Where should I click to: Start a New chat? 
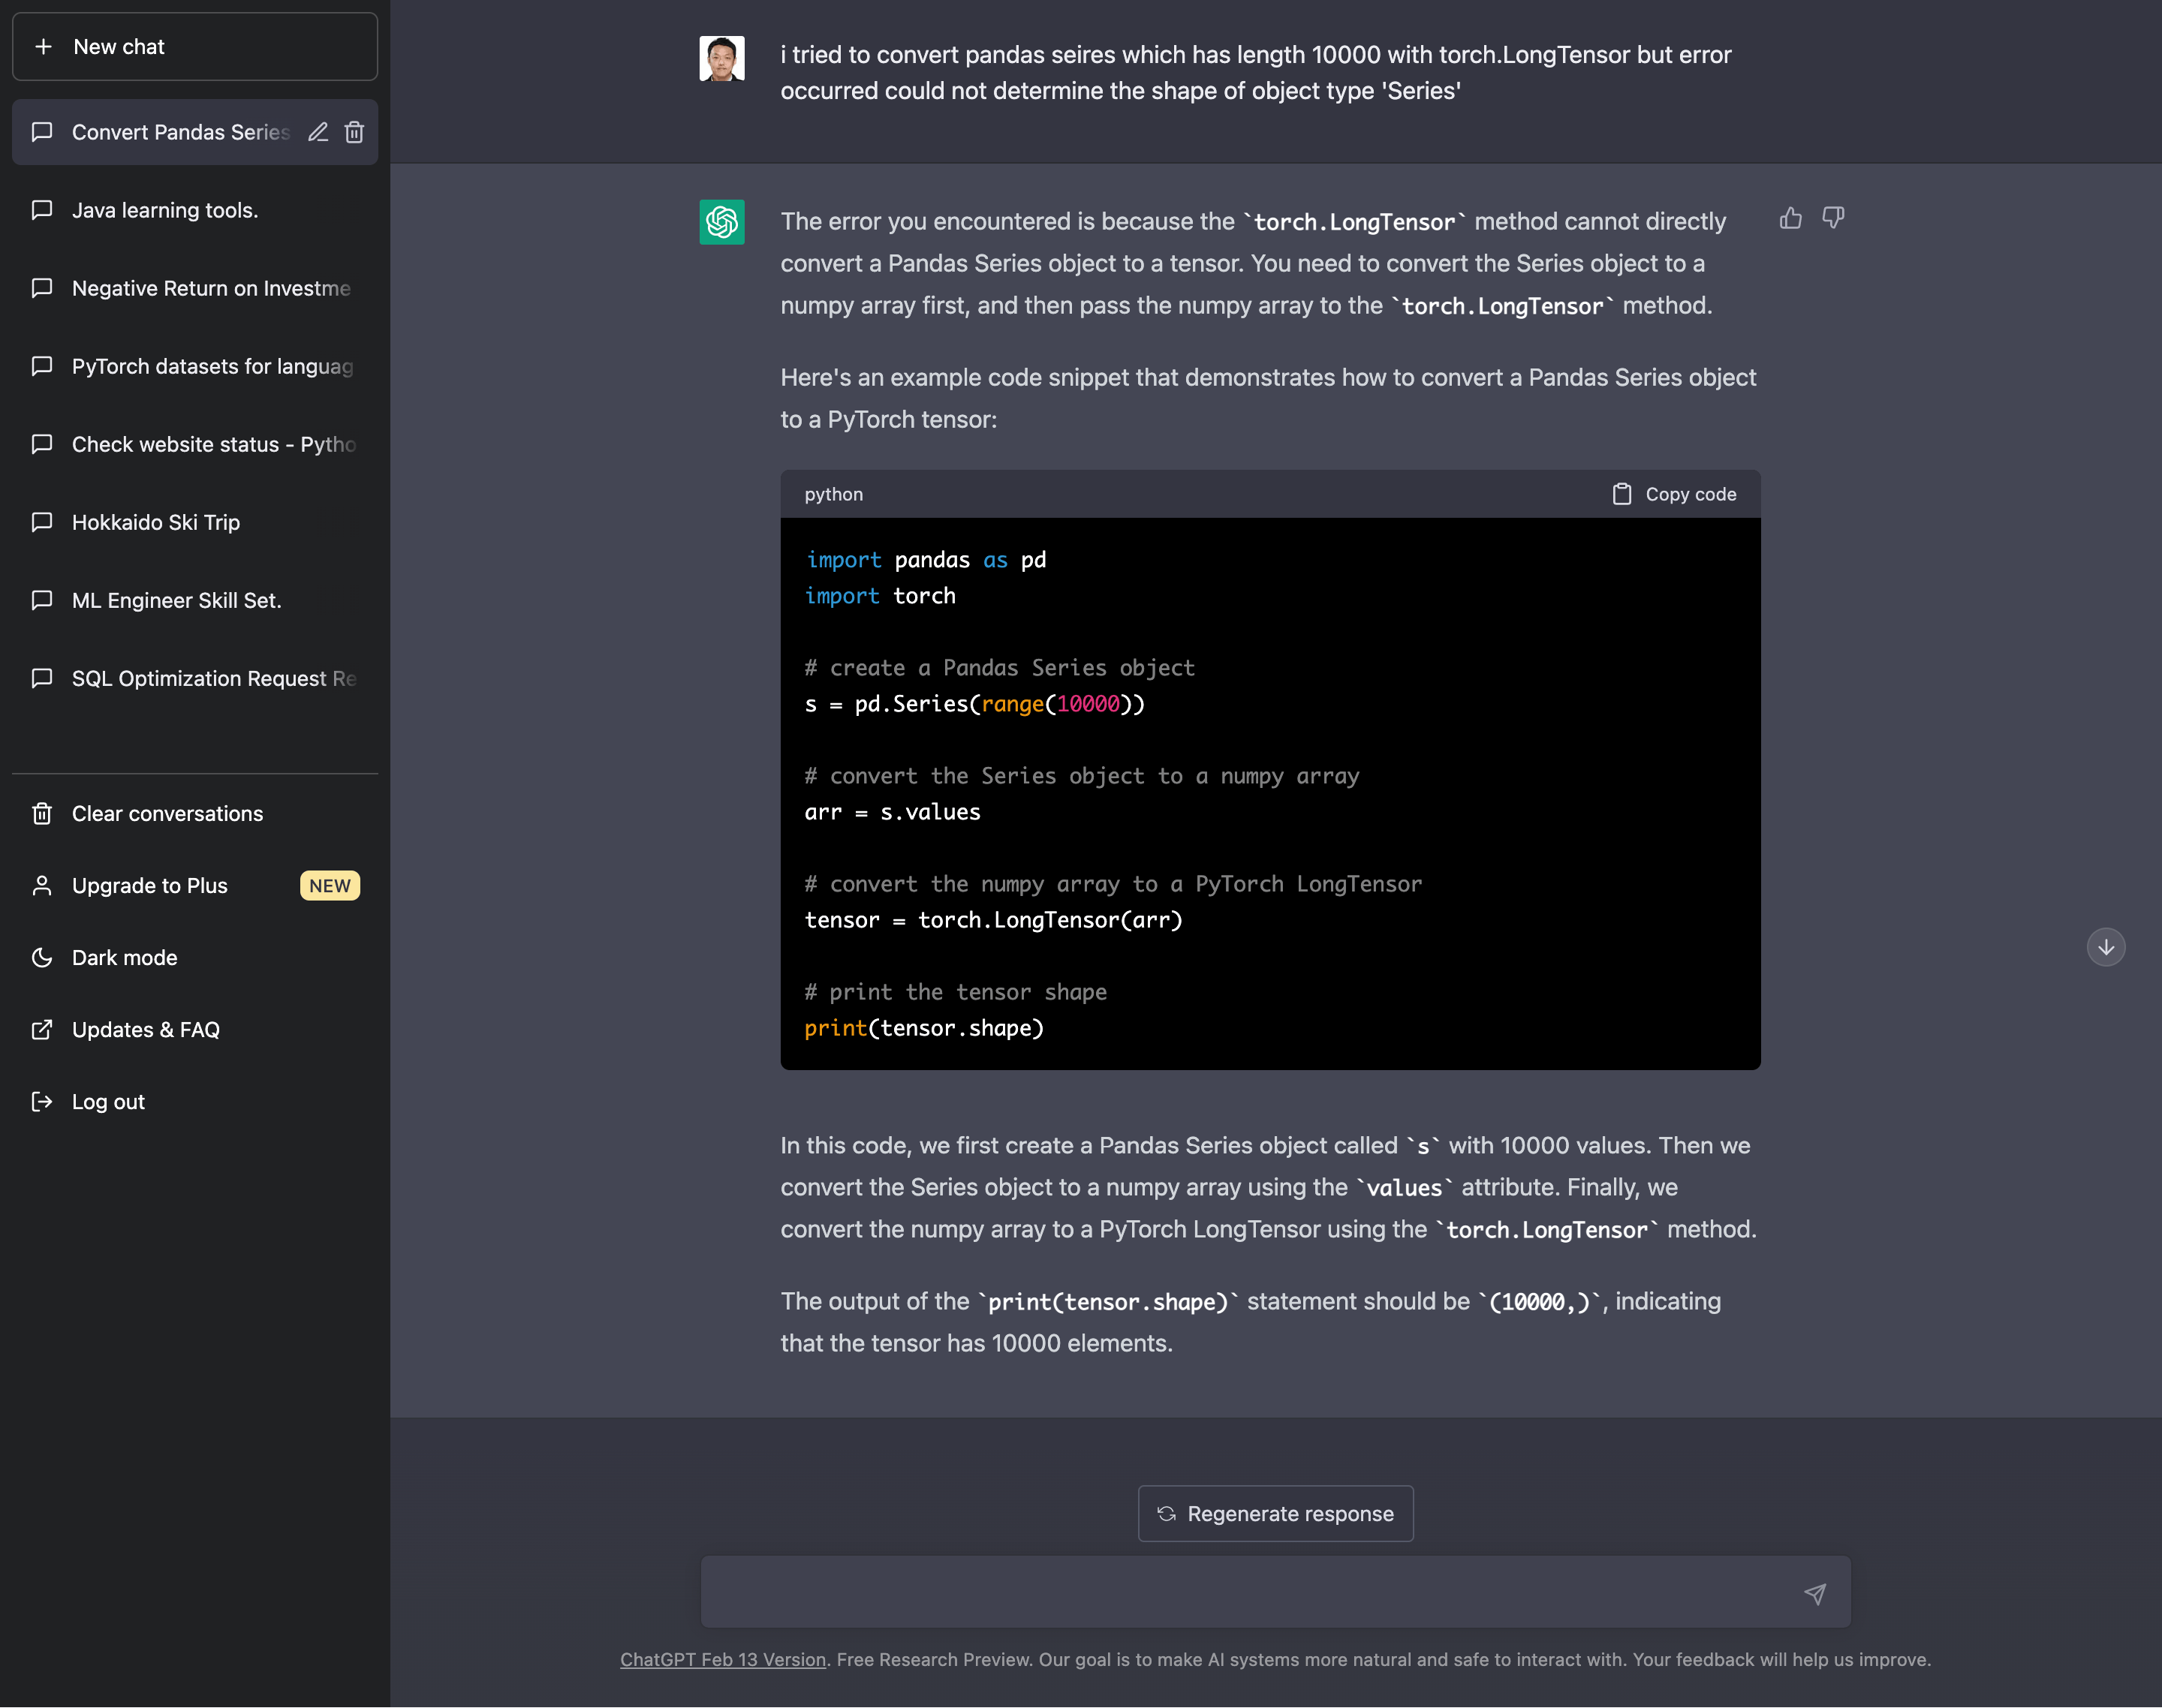tap(194, 47)
